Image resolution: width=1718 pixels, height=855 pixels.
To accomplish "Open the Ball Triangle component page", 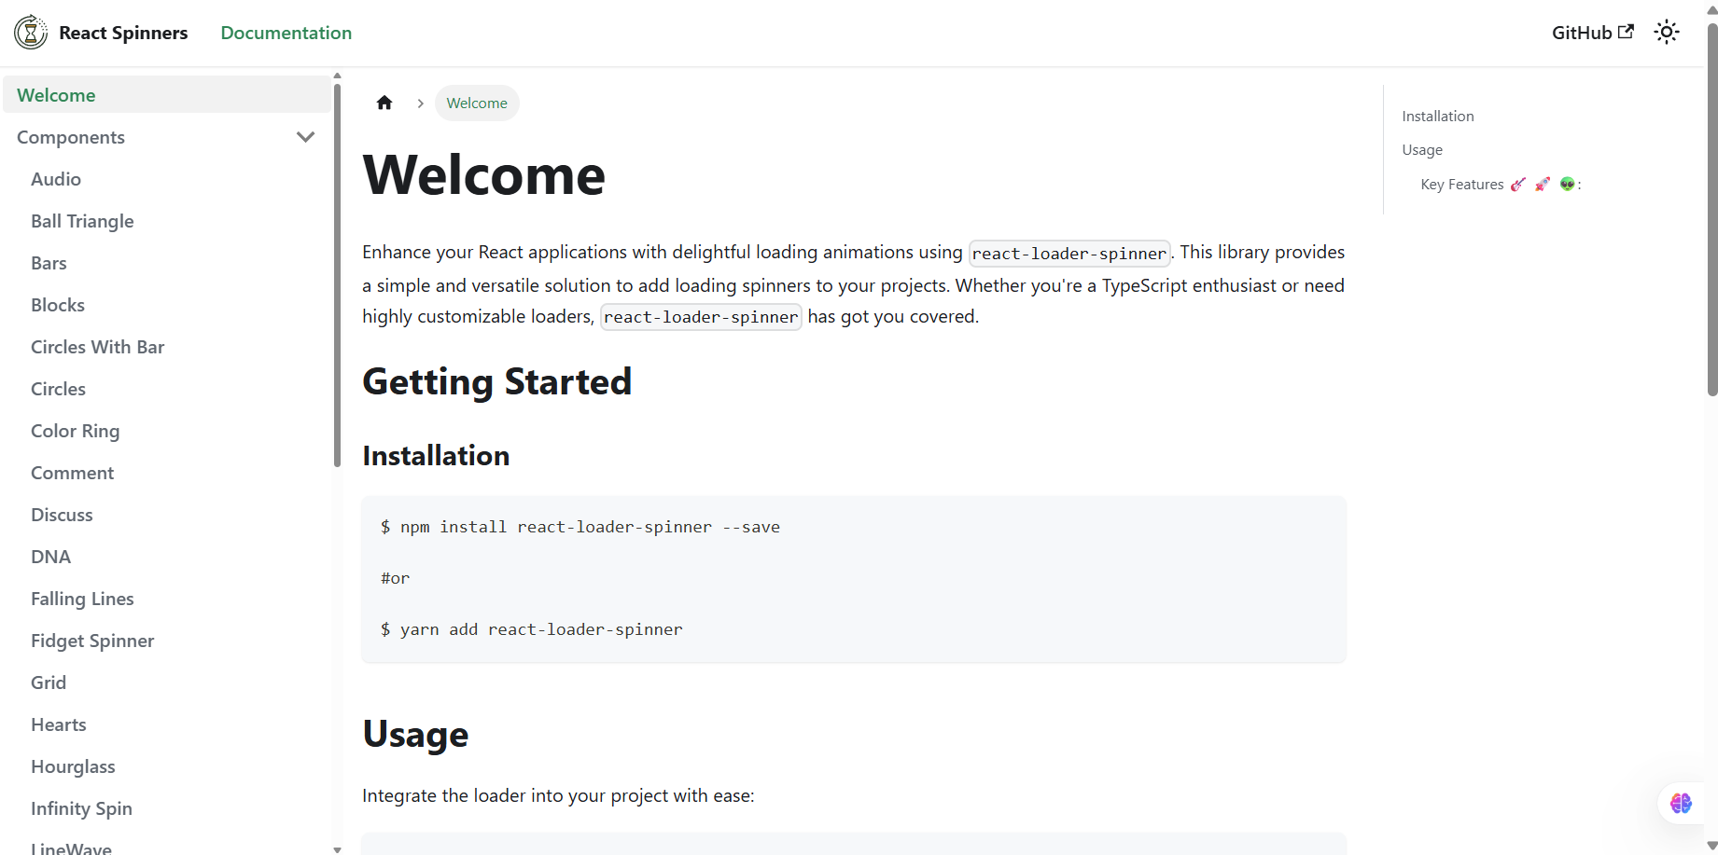I will (82, 221).
